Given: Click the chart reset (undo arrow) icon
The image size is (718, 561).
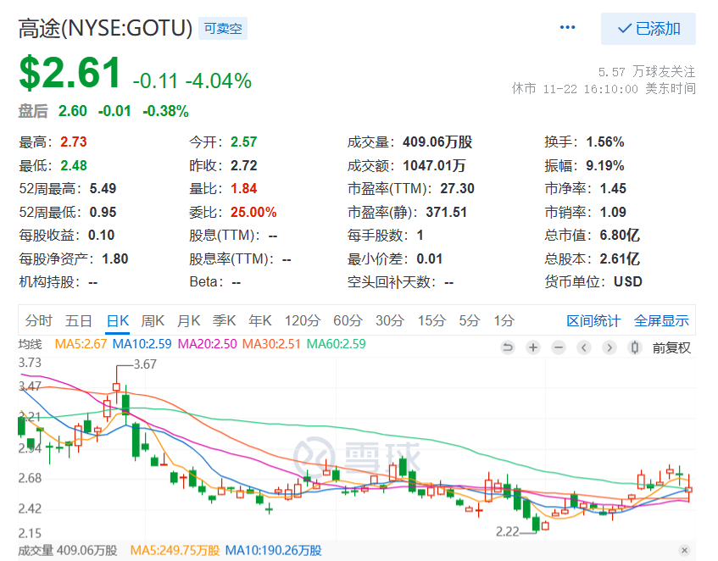Looking at the screenshot, I should click(508, 347).
